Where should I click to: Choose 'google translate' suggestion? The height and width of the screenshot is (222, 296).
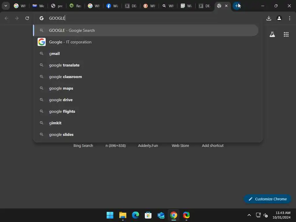146,65
